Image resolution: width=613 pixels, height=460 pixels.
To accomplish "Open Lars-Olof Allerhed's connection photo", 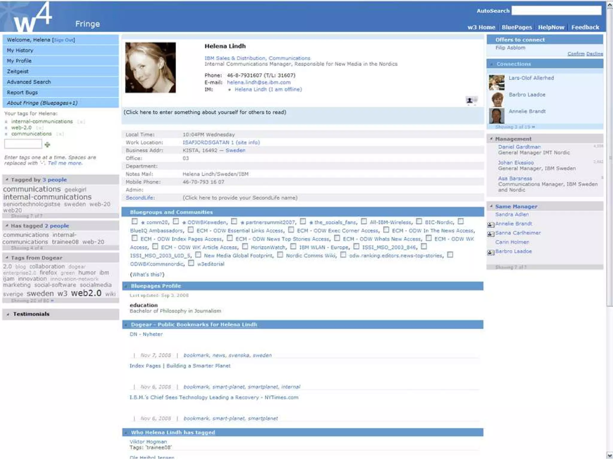I will (x=497, y=82).
